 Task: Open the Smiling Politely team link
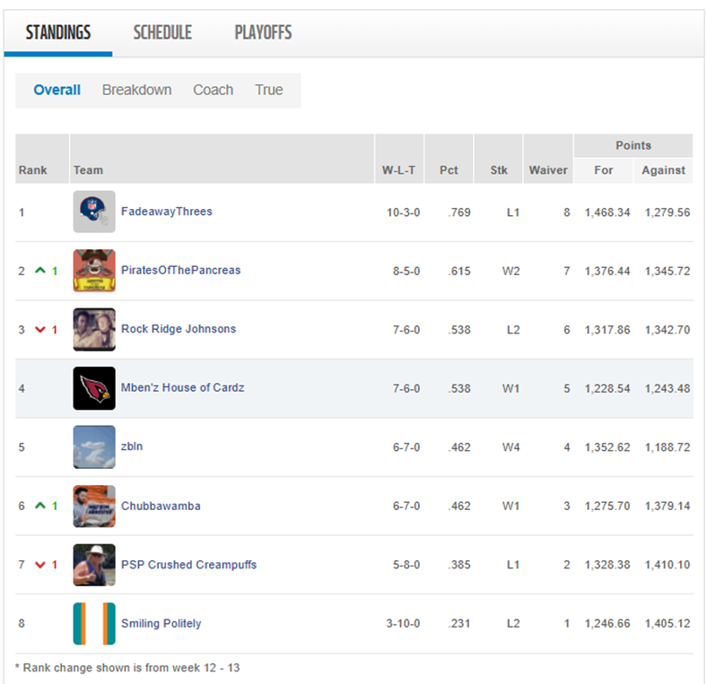click(x=161, y=623)
